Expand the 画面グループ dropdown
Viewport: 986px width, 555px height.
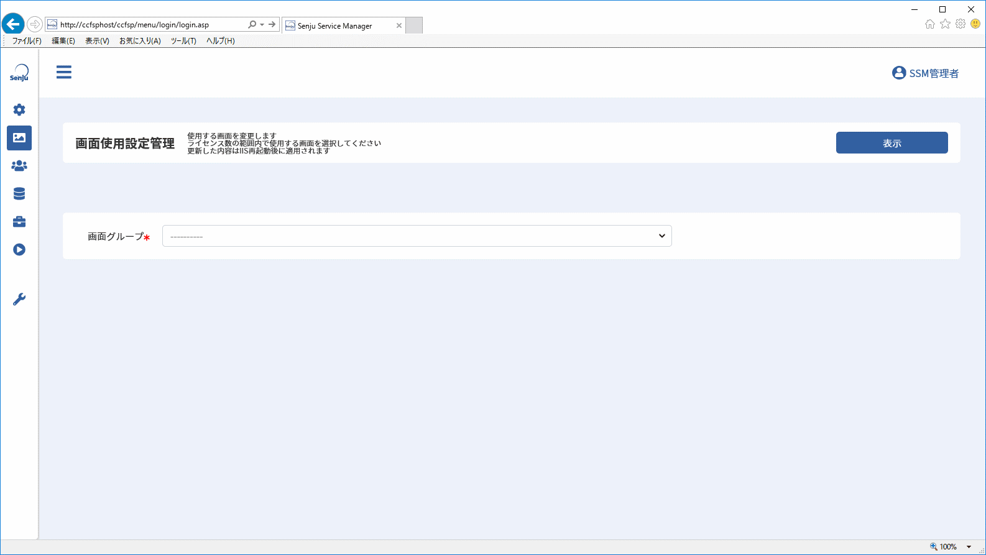click(417, 236)
